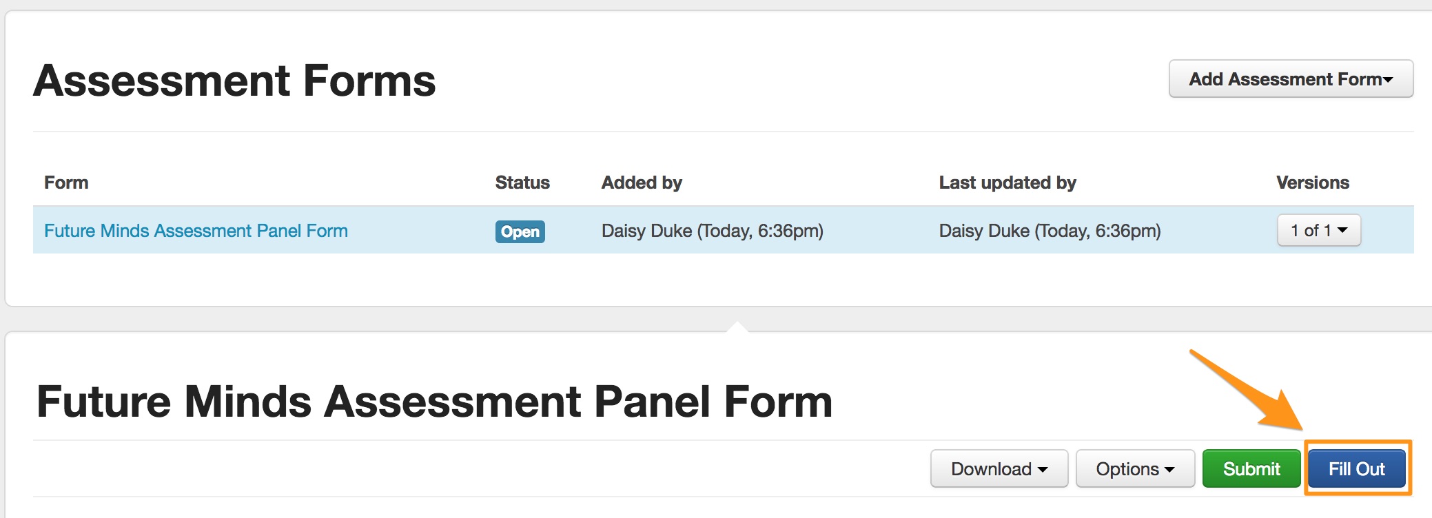Click the Versions column header
This screenshot has width=1432, height=518.
coord(1312,183)
